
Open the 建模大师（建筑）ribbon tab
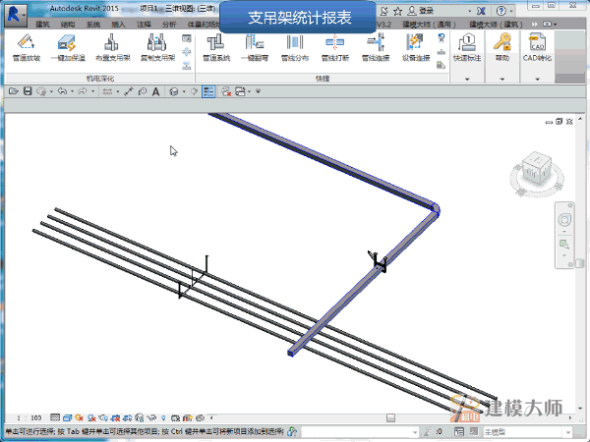pos(496,25)
